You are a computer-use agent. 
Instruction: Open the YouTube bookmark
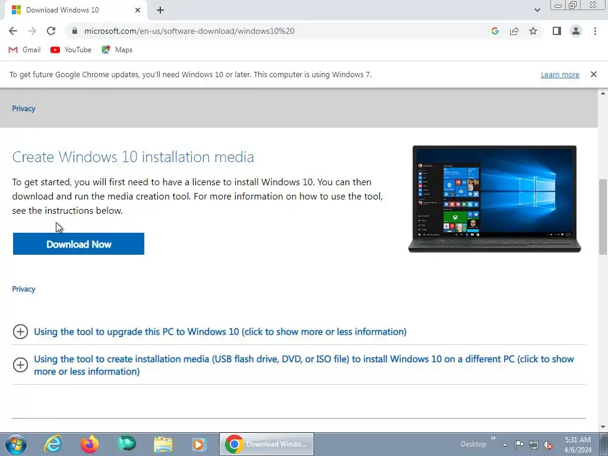pos(71,50)
